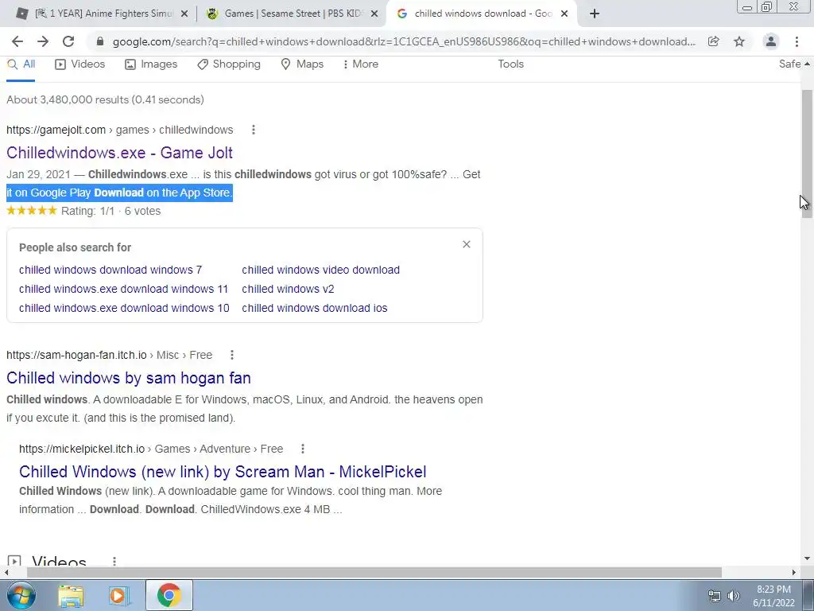This screenshot has width=814, height=611.
Task: Open options for mickelpickel.itch.io result
Action: 303,449
